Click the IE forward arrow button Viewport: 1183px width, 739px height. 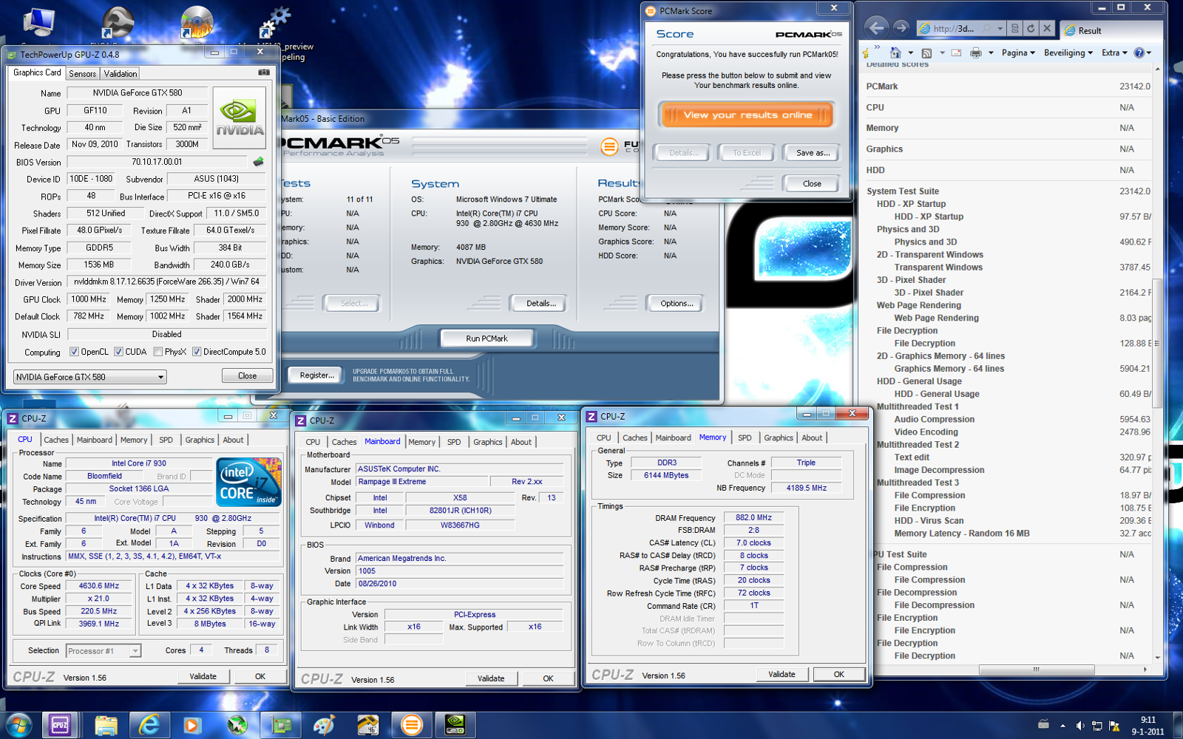pos(901,28)
